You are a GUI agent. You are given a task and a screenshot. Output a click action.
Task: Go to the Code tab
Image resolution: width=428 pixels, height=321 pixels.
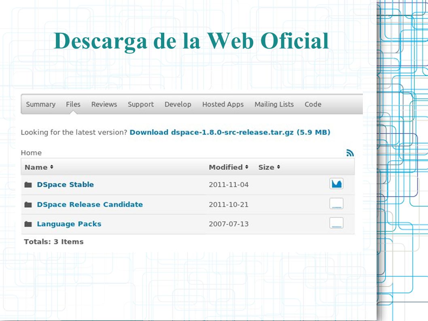click(313, 104)
